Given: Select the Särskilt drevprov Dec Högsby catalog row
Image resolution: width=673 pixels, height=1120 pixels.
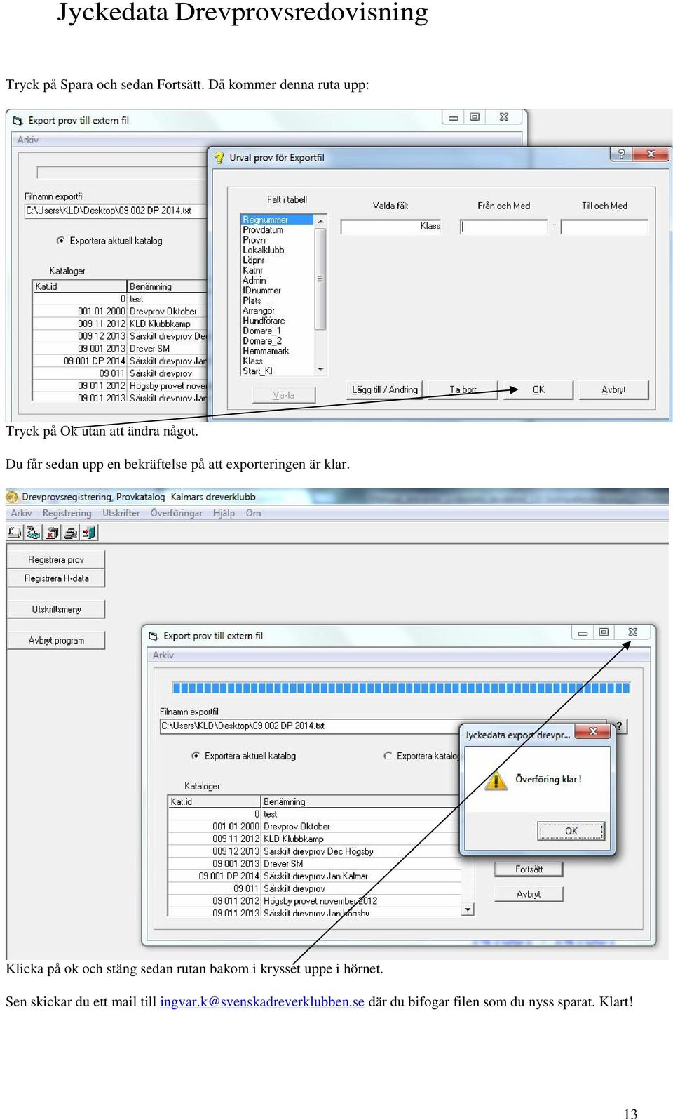Looking at the screenshot, I should click(x=314, y=851).
